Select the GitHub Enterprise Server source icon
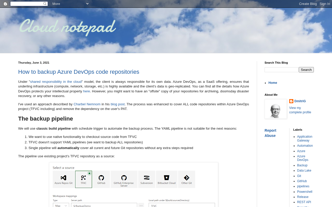The height and width of the screenshot is (207, 332). pos(124,178)
